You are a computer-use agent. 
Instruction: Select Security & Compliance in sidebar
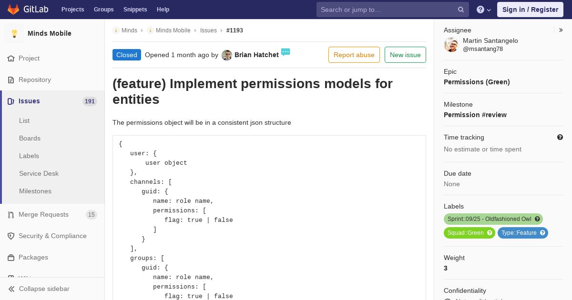click(x=52, y=236)
